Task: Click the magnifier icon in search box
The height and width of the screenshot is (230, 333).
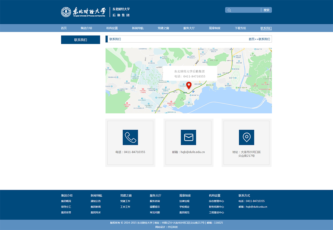Action: coord(229,10)
